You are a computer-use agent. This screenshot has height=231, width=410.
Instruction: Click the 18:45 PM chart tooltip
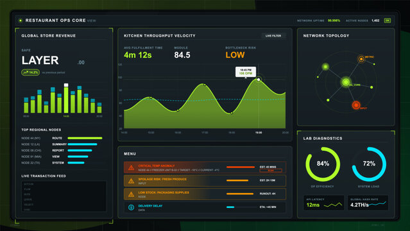coord(246,72)
